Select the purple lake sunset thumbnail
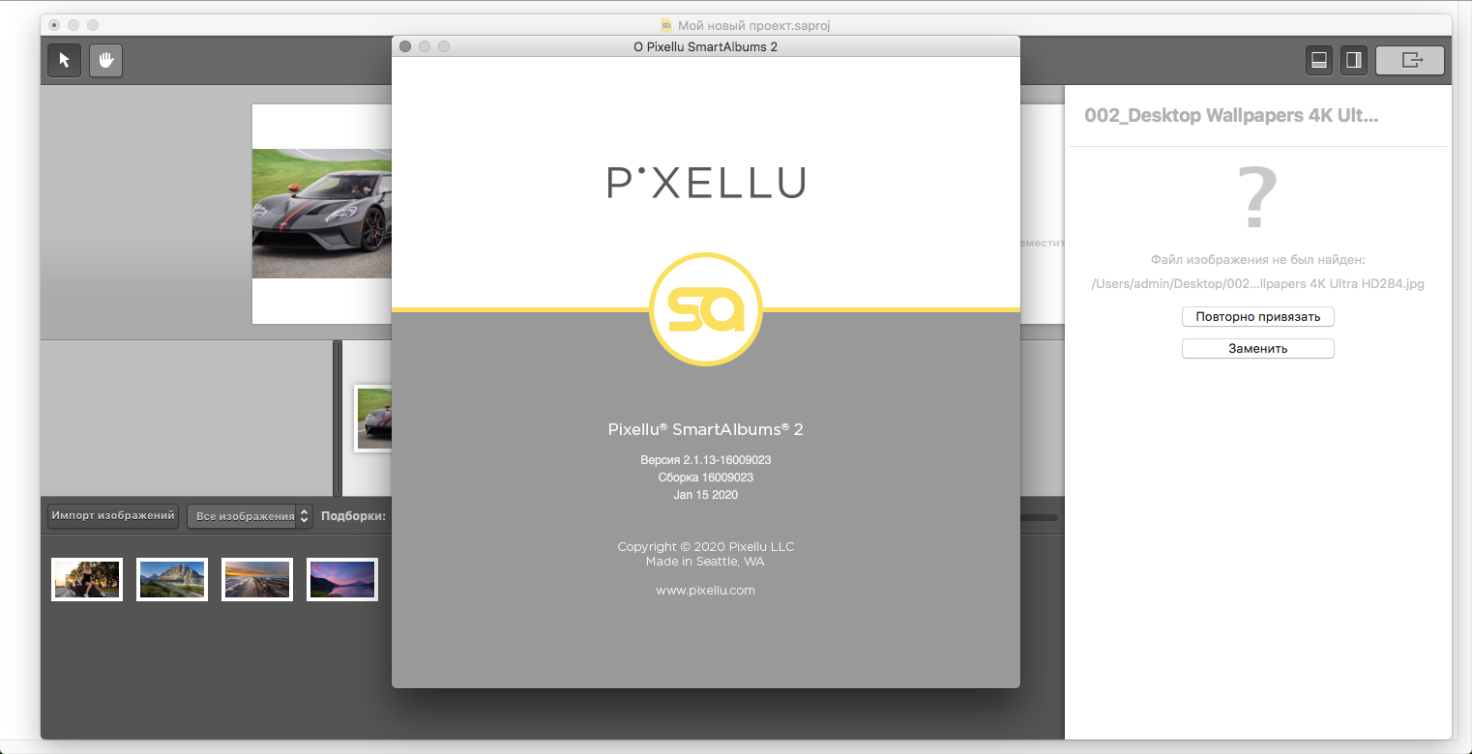Viewport: 1472px width, 754px height. point(342,580)
